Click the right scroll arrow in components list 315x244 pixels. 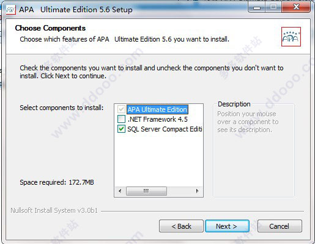[x=197, y=191]
